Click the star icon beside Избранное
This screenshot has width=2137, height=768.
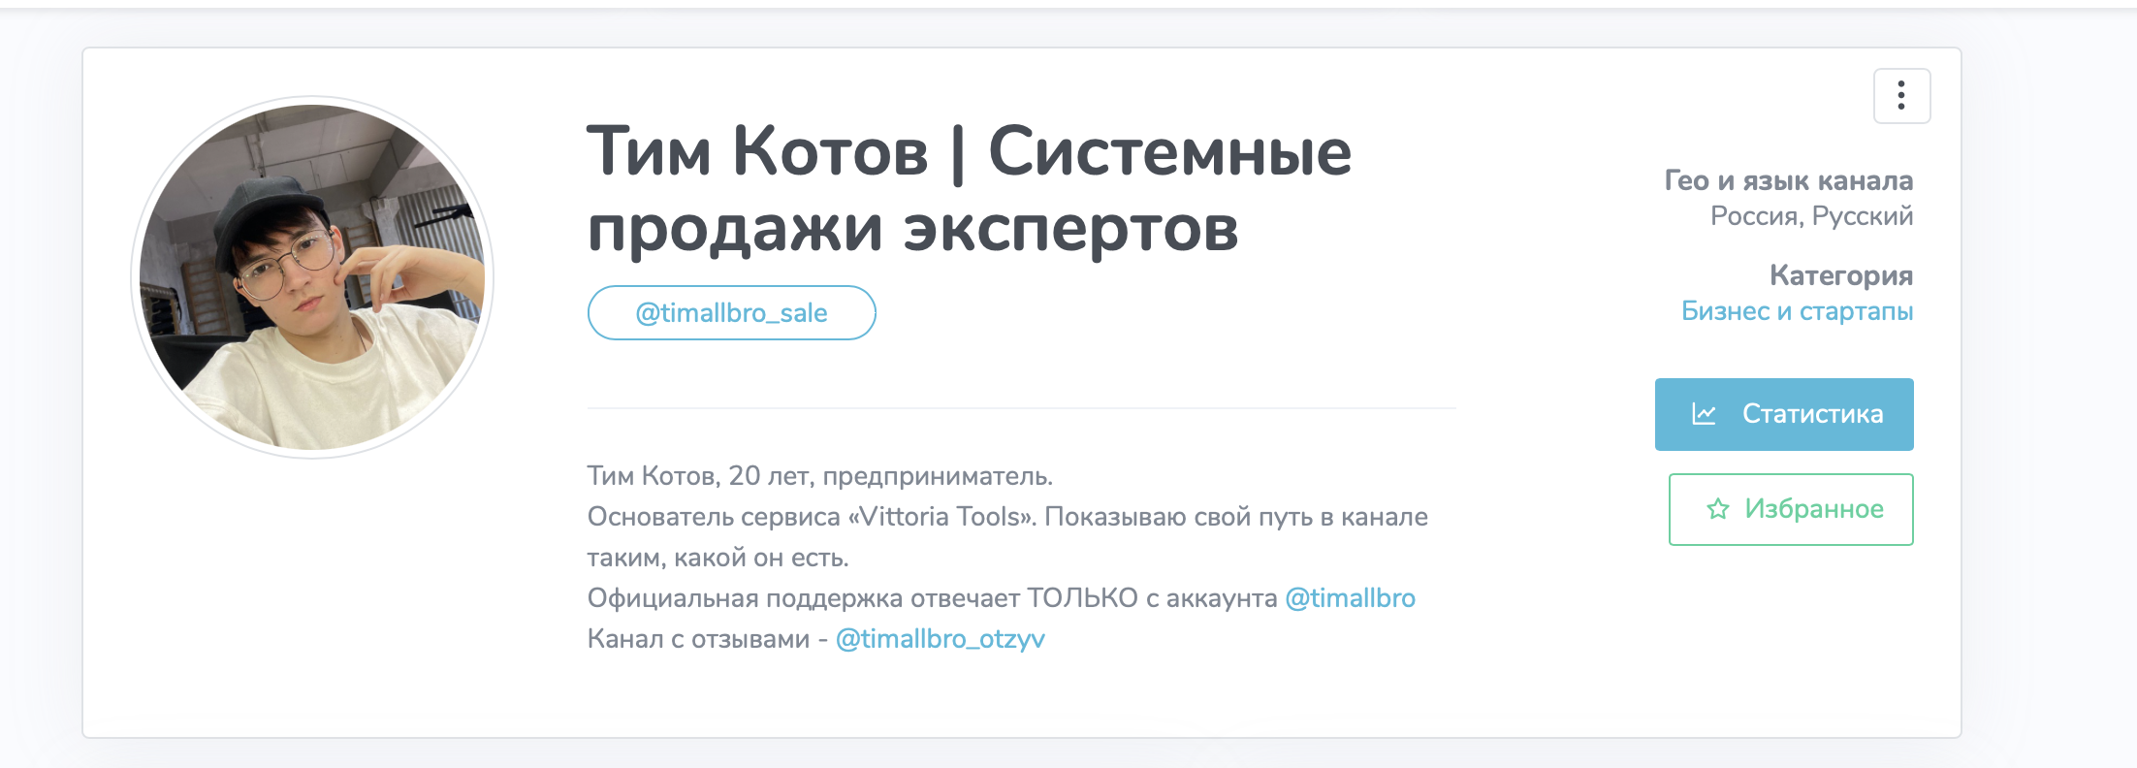[1717, 509]
